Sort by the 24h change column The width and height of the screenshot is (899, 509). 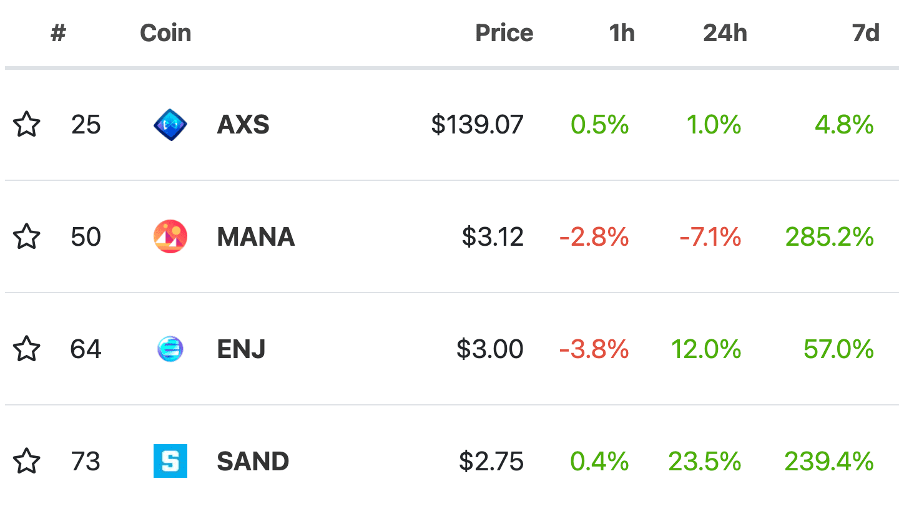point(725,33)
